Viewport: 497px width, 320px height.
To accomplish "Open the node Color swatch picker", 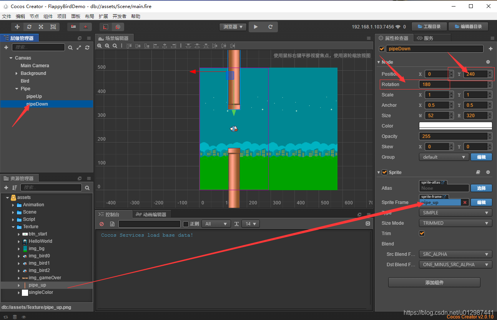I will coord(455,126).
